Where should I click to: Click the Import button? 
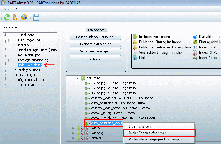(x=95, y=58)
